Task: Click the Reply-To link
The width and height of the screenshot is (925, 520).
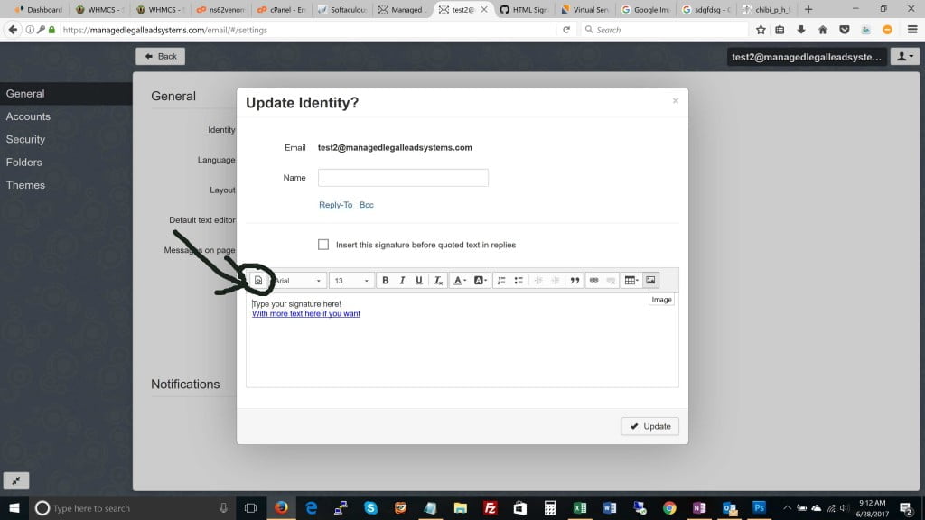Action: pyautogui.click(x=336, y=205)
